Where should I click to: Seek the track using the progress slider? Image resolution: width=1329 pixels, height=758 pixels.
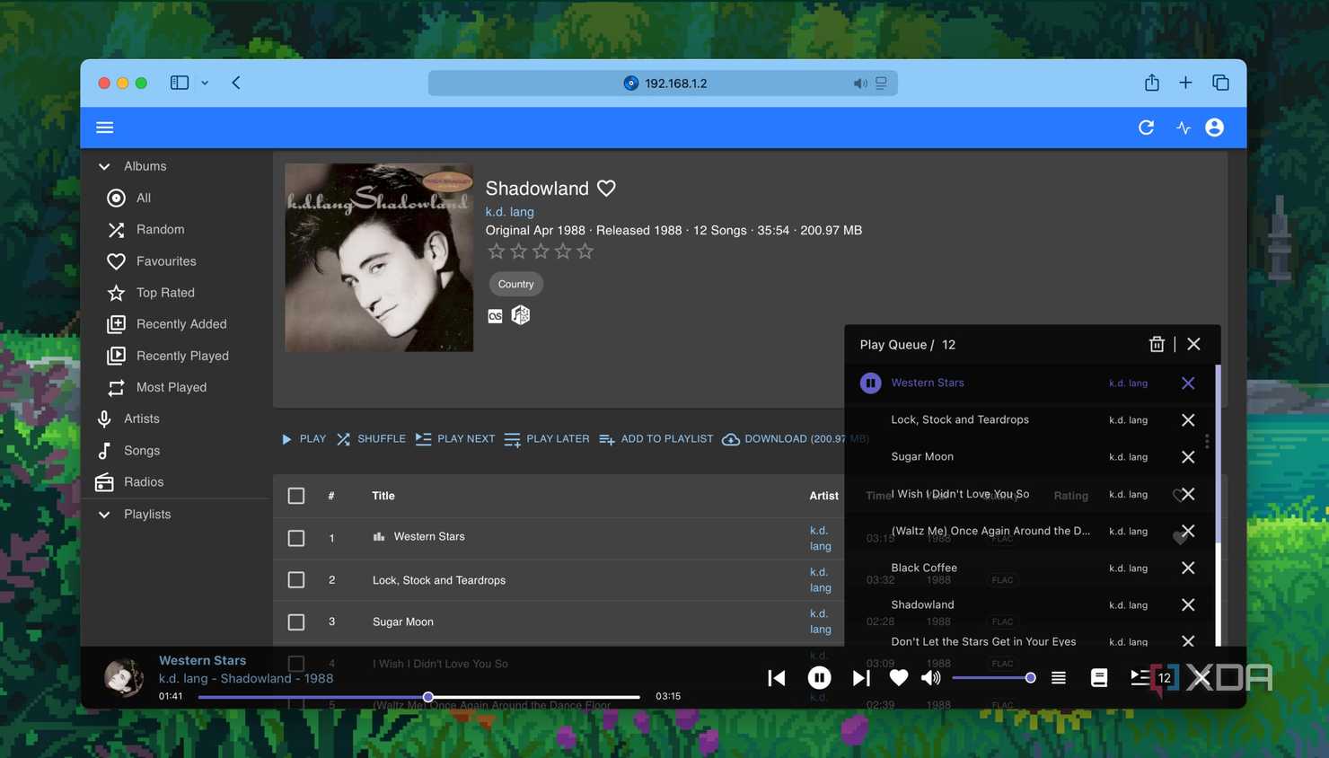[x=418, y=697]
